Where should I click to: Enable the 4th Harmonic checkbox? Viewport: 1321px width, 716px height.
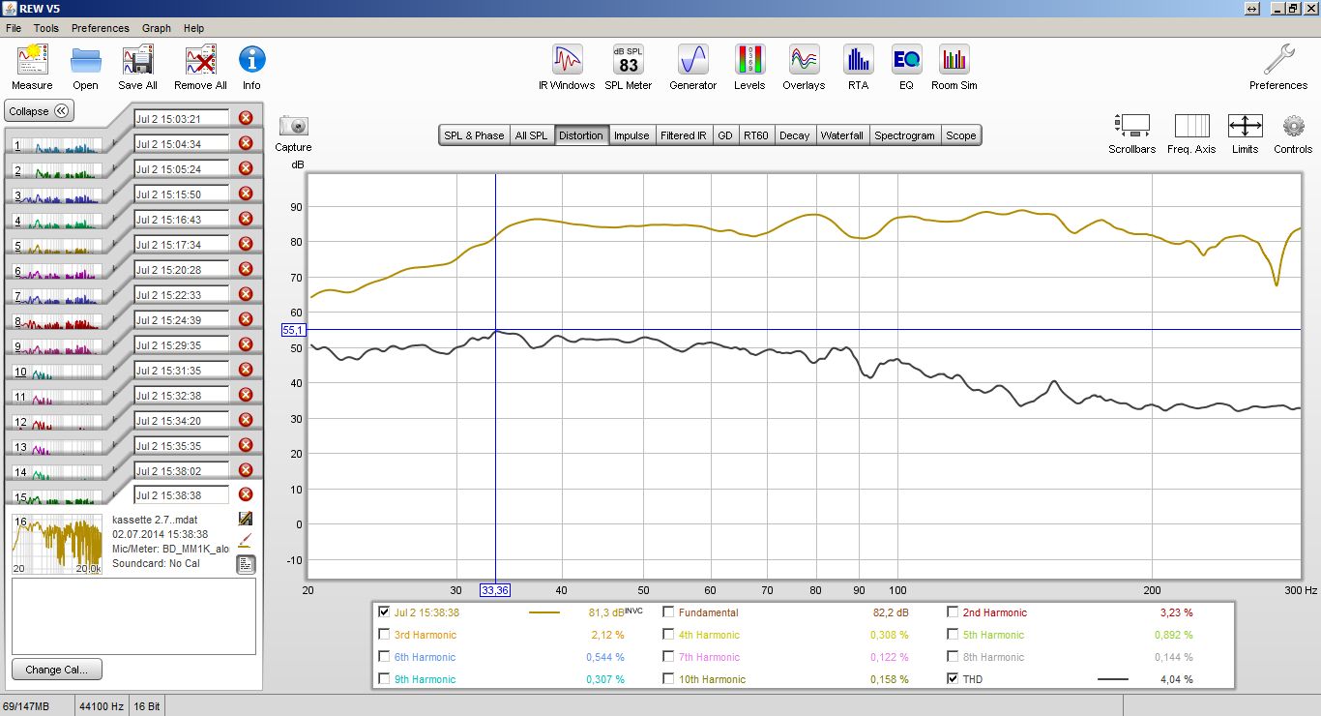pos(669,635)
